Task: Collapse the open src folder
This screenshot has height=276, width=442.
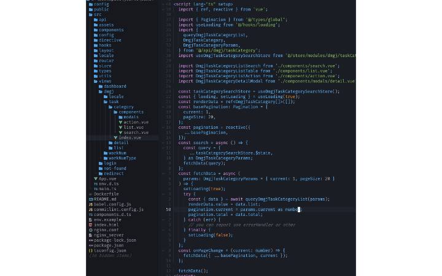Action: 91,15
